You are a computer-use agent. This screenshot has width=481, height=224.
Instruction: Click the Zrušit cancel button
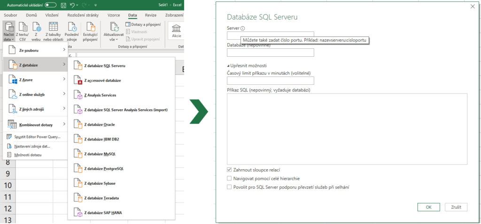pos(456,207)
